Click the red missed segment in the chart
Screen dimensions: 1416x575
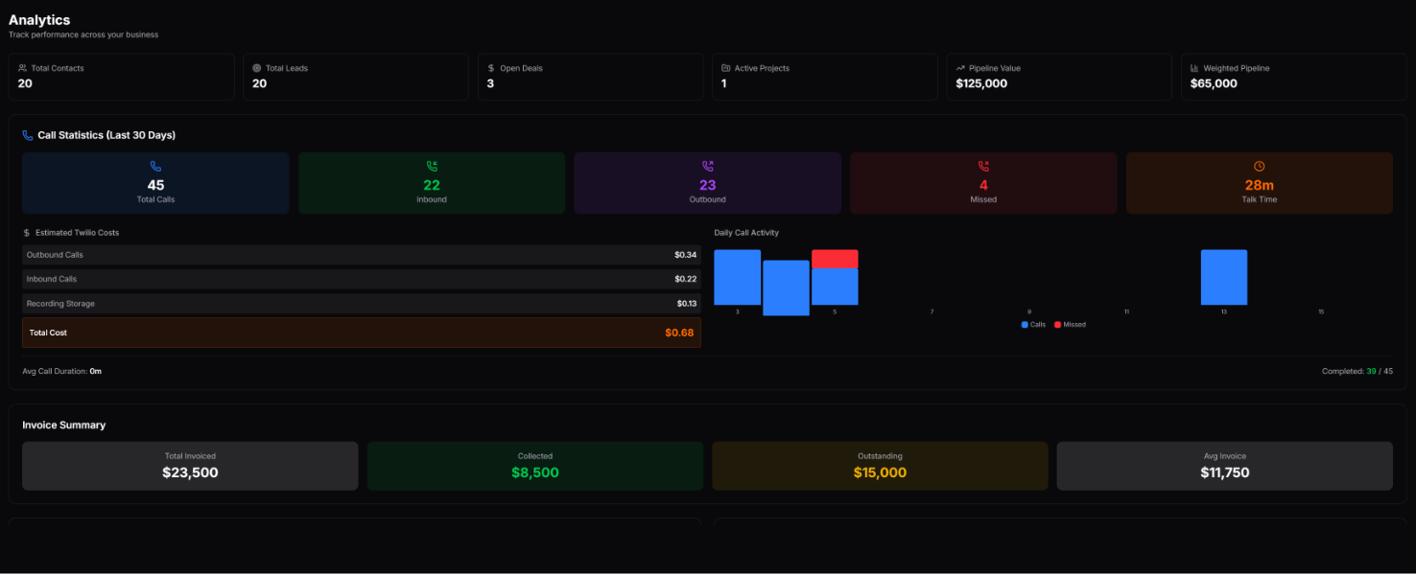pyautogui.click(x=835, y=259)
